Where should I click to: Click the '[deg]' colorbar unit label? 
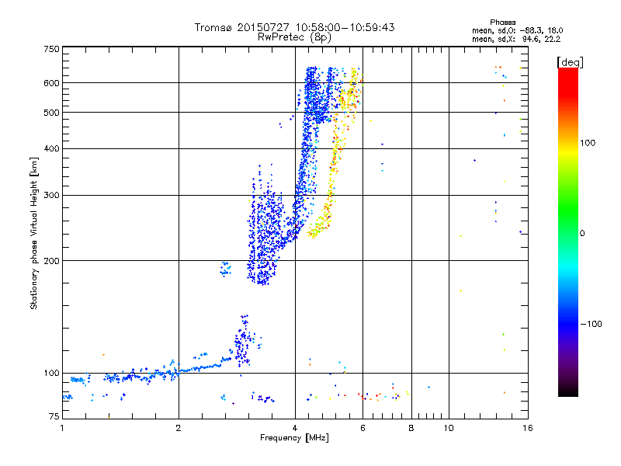[x=570, y=62]
